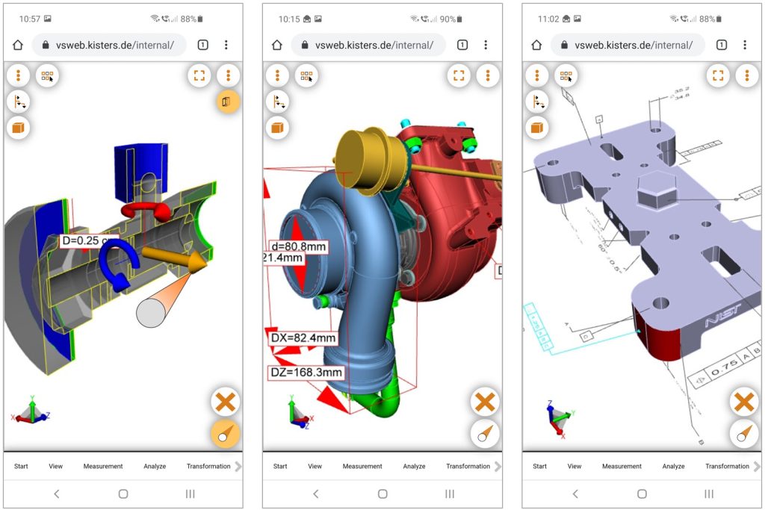
Task: Expand the axis alignment dropdown in the left phone
Action: tap(18, 102)
